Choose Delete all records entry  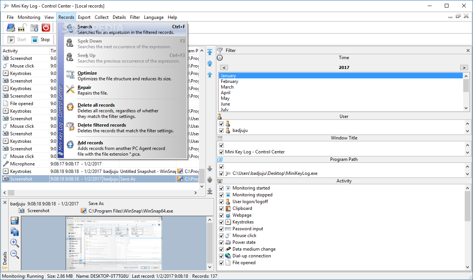[126, 110]
